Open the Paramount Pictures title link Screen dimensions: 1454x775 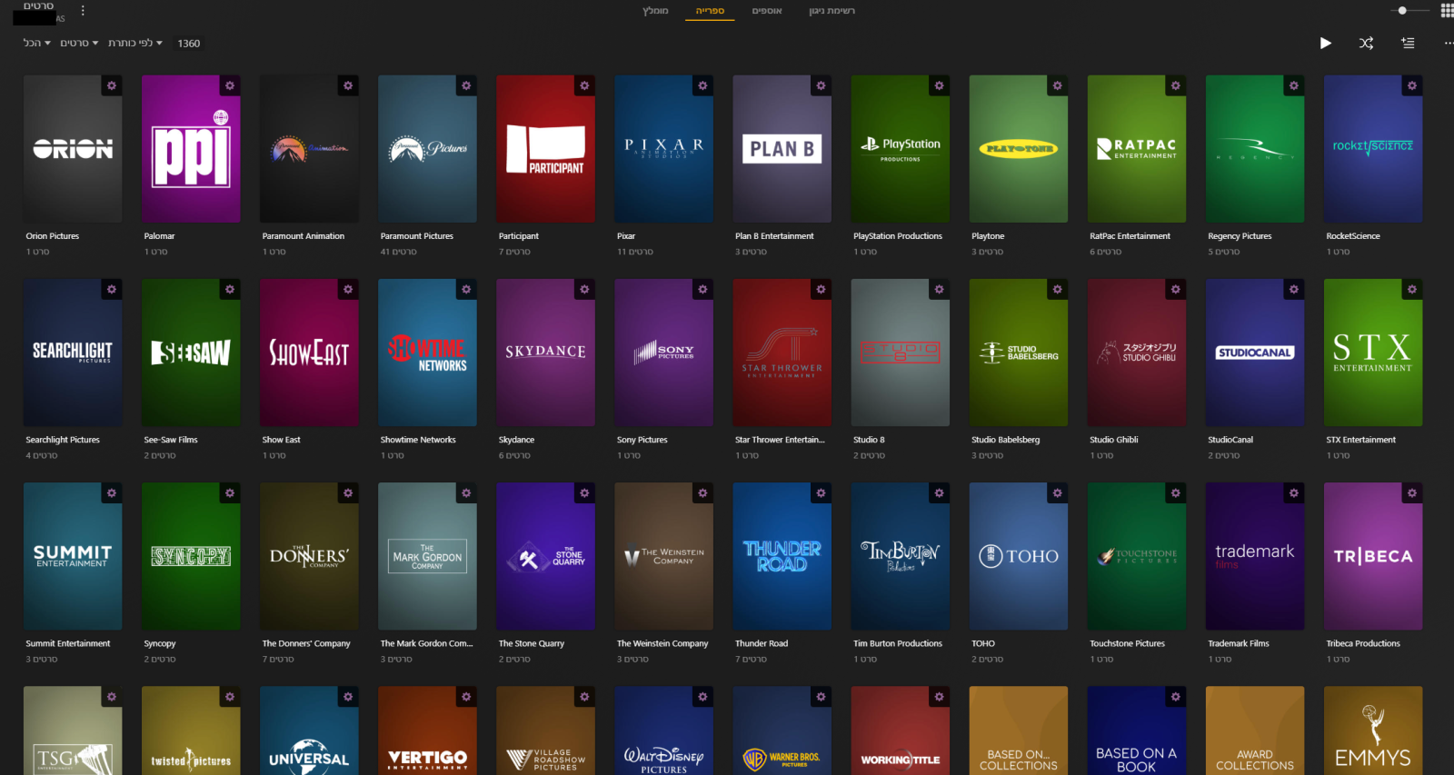click(416, 236)
